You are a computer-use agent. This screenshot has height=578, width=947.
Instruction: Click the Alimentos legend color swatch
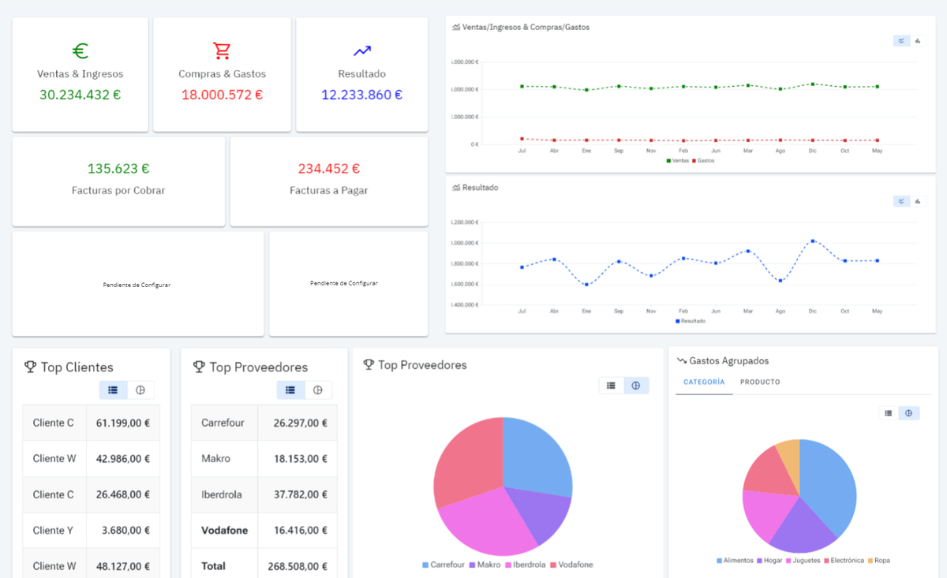point(720,561)
